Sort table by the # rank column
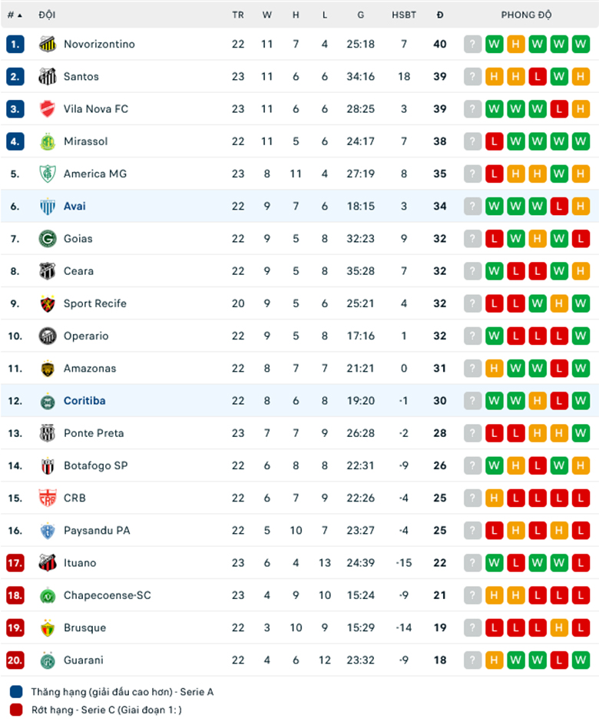The width and height of the screenshot is (599, 725). click(15, 15)
